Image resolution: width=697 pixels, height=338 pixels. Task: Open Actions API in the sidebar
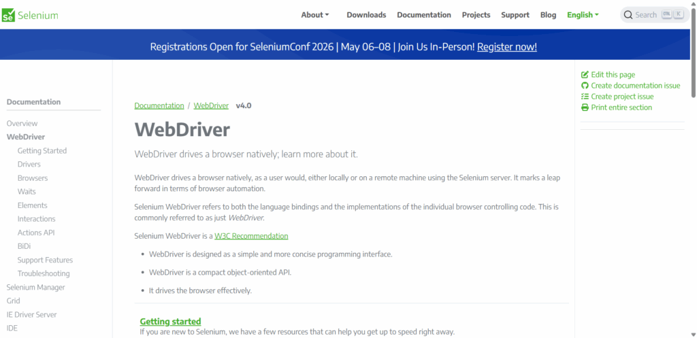[x=36, y=233]
